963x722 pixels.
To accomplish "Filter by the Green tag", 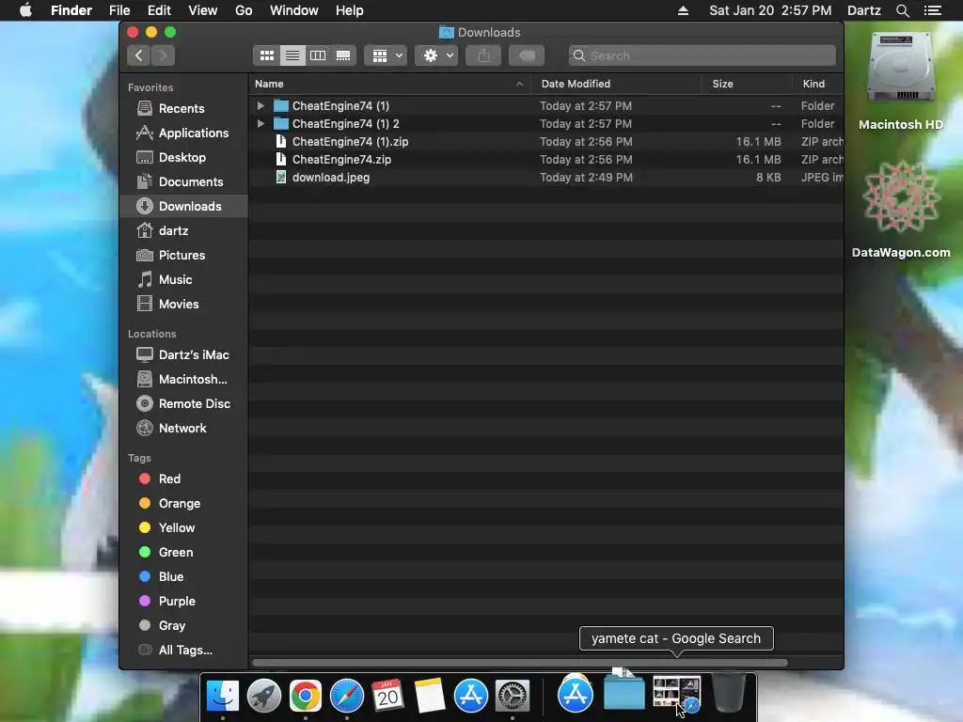I will point(183,552).
